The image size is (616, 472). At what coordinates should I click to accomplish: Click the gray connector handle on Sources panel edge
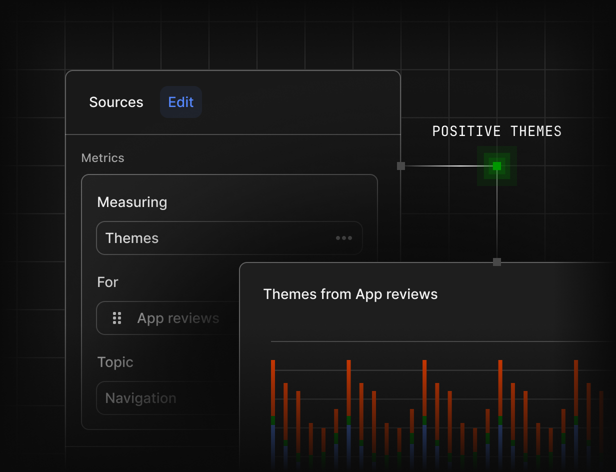coord(401,166)
